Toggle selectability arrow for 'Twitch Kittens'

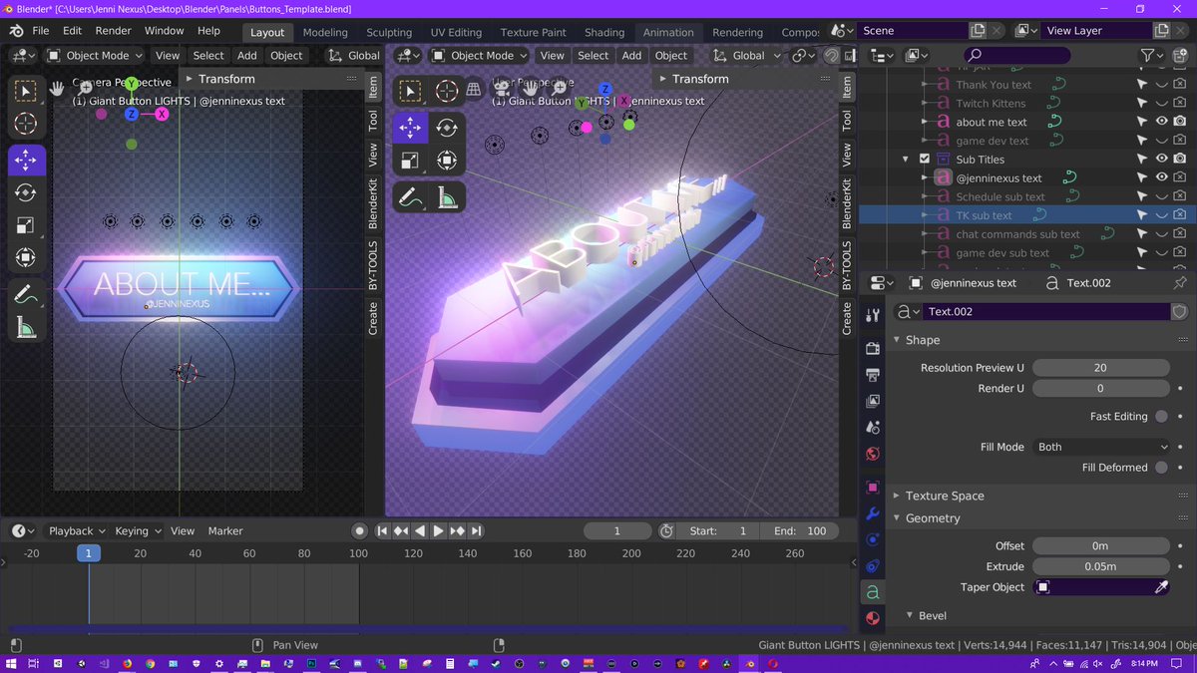[1142, 103]
